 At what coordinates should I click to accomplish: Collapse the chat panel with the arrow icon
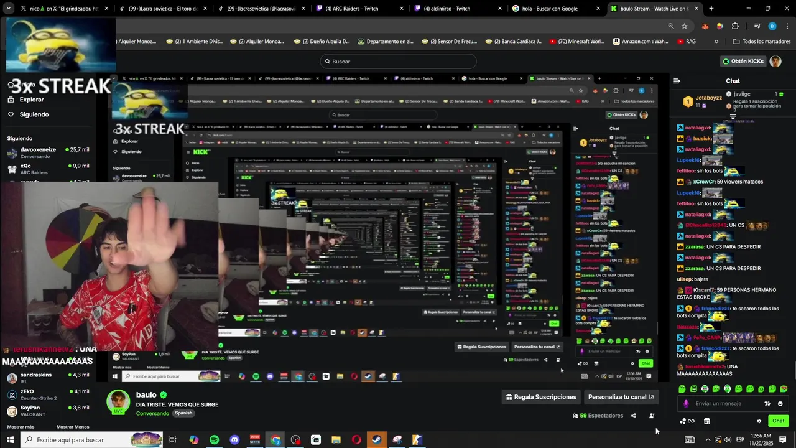[x=677, y=81]
